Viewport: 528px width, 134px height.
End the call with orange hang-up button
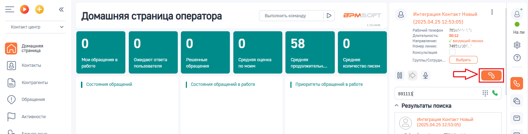tap(491, 75)
